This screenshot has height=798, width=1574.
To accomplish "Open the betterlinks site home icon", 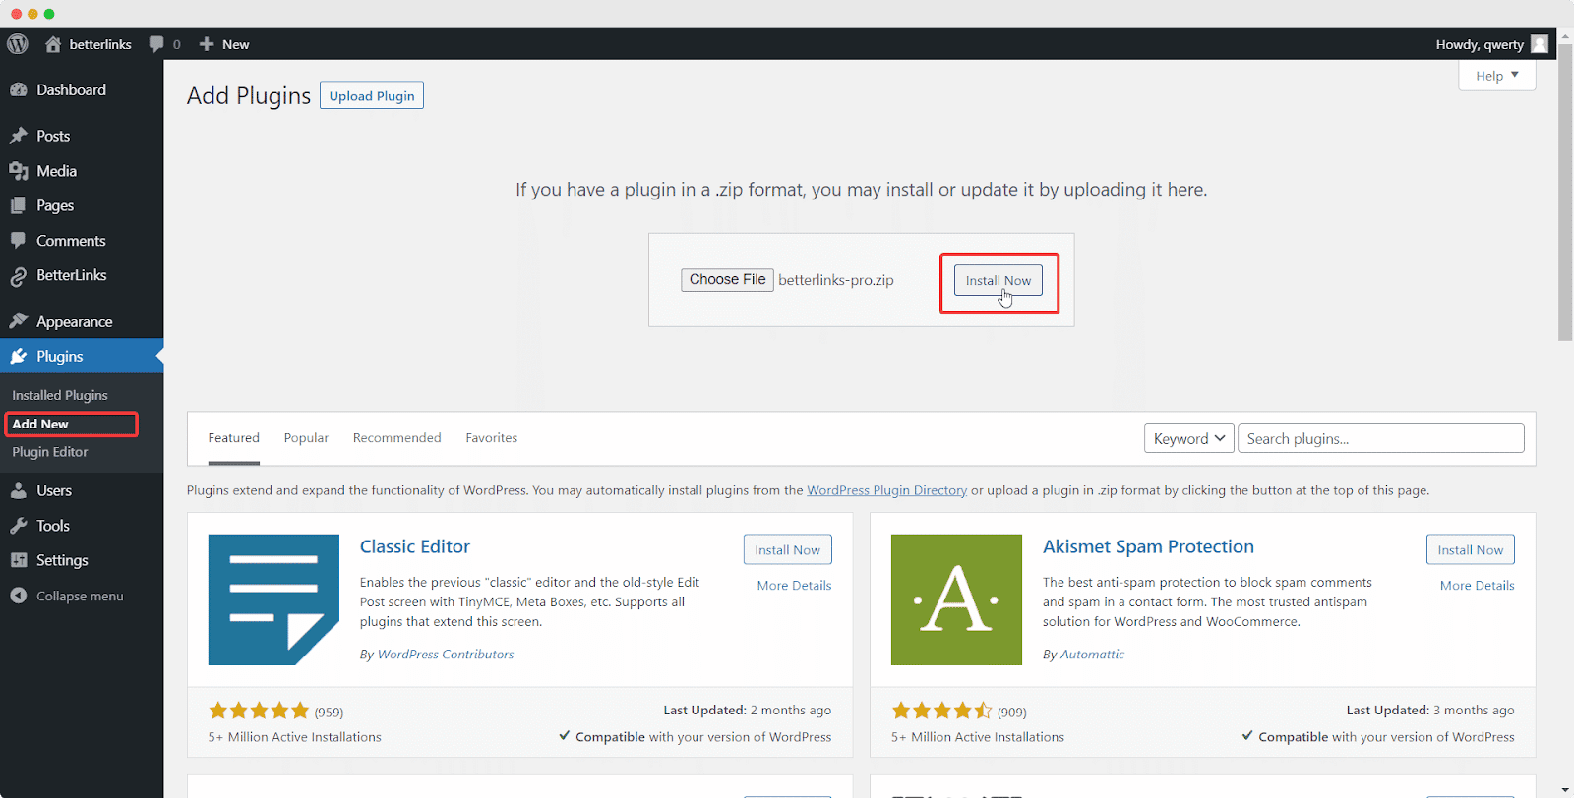I will [x=53, y=44].
